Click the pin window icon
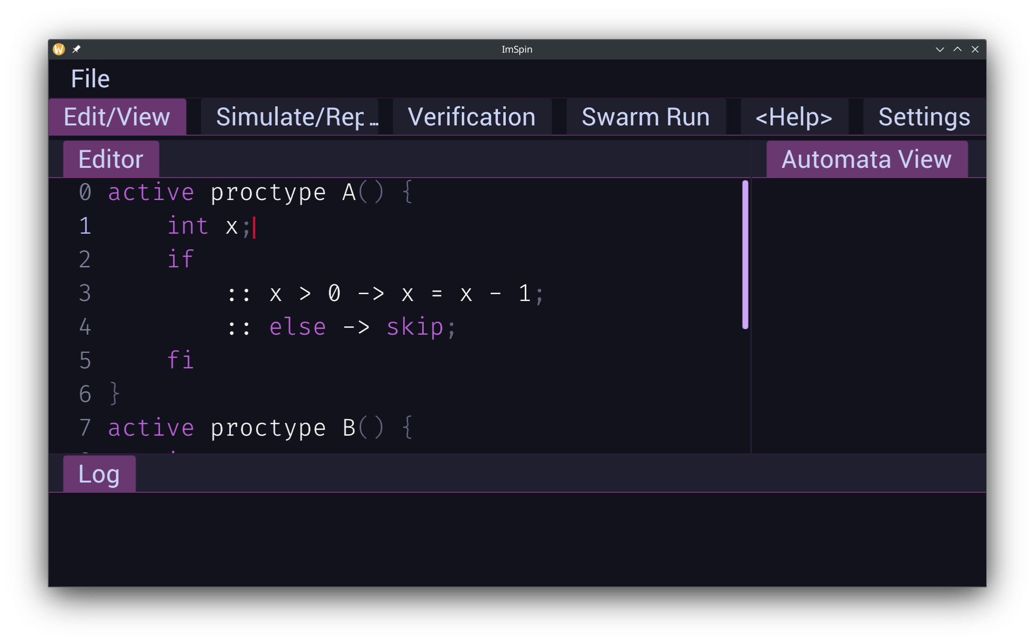This screenshot has height=644, width=1035. pos(76,49)
